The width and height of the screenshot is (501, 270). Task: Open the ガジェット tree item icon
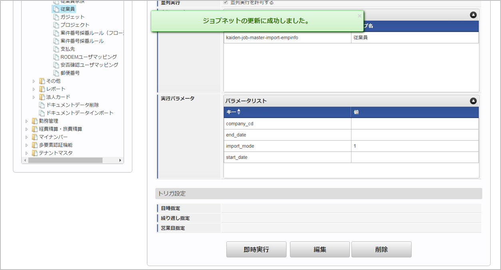pos(56,17)
